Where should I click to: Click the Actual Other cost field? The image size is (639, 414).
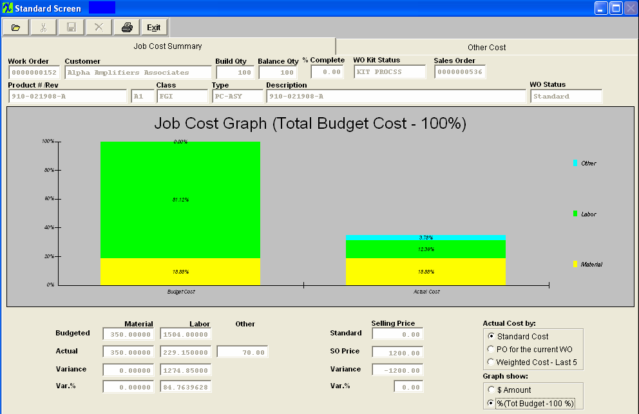click(242, 352)
